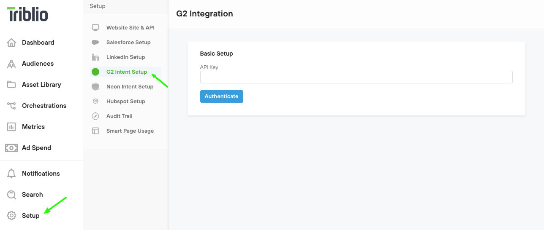Open Notifications
The height and width of the screenshot is (230, 544).
[x=41, y=174]
